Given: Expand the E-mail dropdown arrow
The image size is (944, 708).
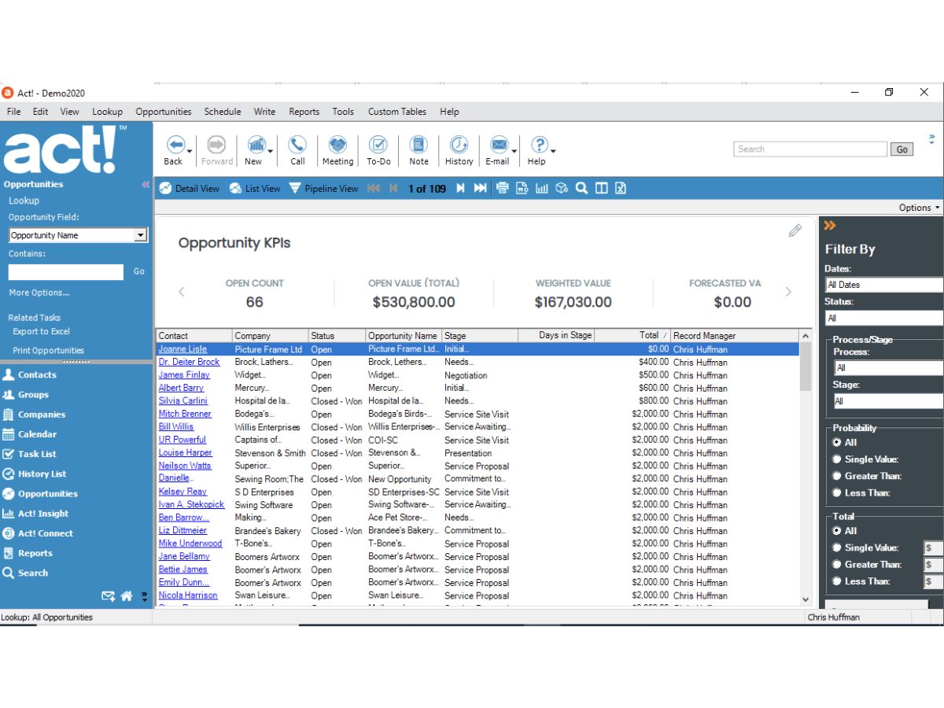Looking at the screenshot, I should tap(514, 151).
